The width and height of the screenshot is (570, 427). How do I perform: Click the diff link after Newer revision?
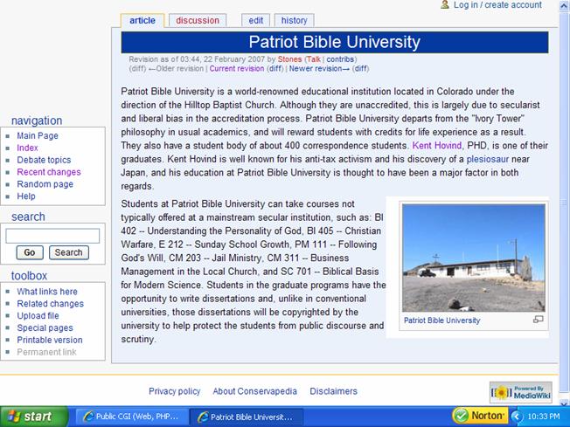[x=360, y=69]
